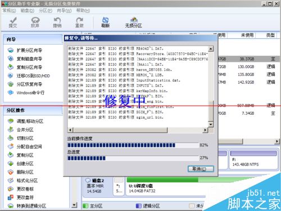Open the 向导 menu
281x211 pixels.
pyautogui.click(x=64, y=11)
